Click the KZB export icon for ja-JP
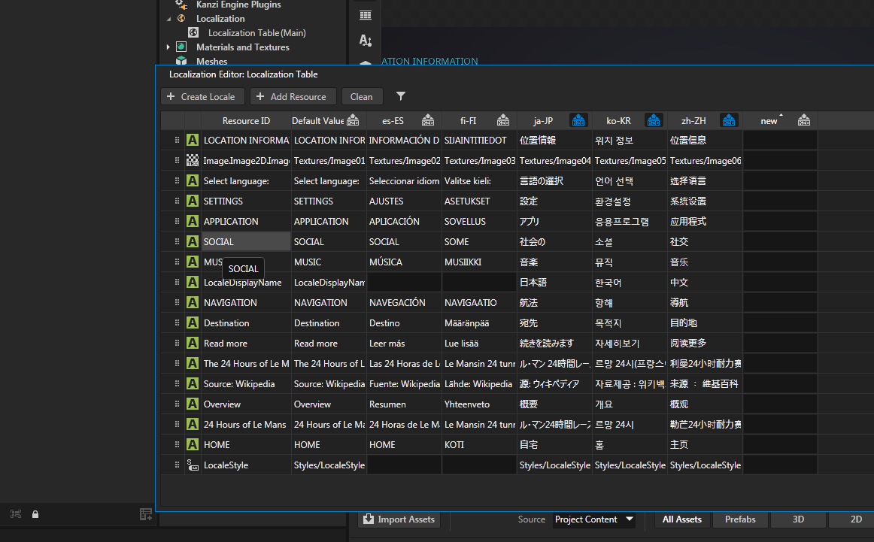The height and width of the screenshot is (542, 874). (578, 120)
